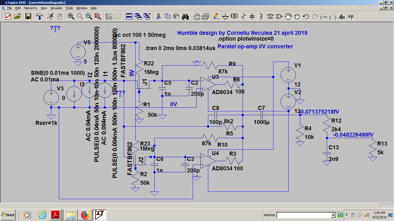394x221 pixels.
Task: Click the 'ac oct 100 1 50meg' directive
Action: 140,35
